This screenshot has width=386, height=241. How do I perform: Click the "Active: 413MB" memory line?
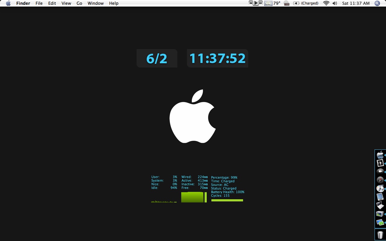[195, 181]
